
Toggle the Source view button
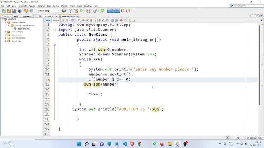coord(47,21)
